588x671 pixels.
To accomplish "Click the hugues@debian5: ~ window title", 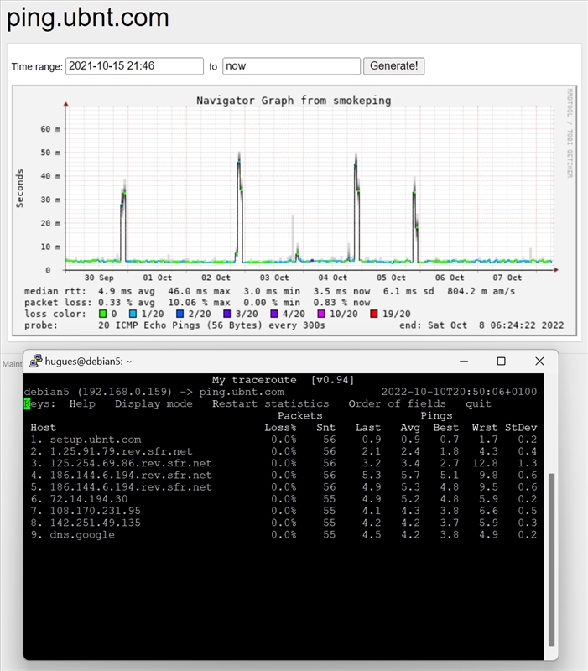I will pos(88,362).
